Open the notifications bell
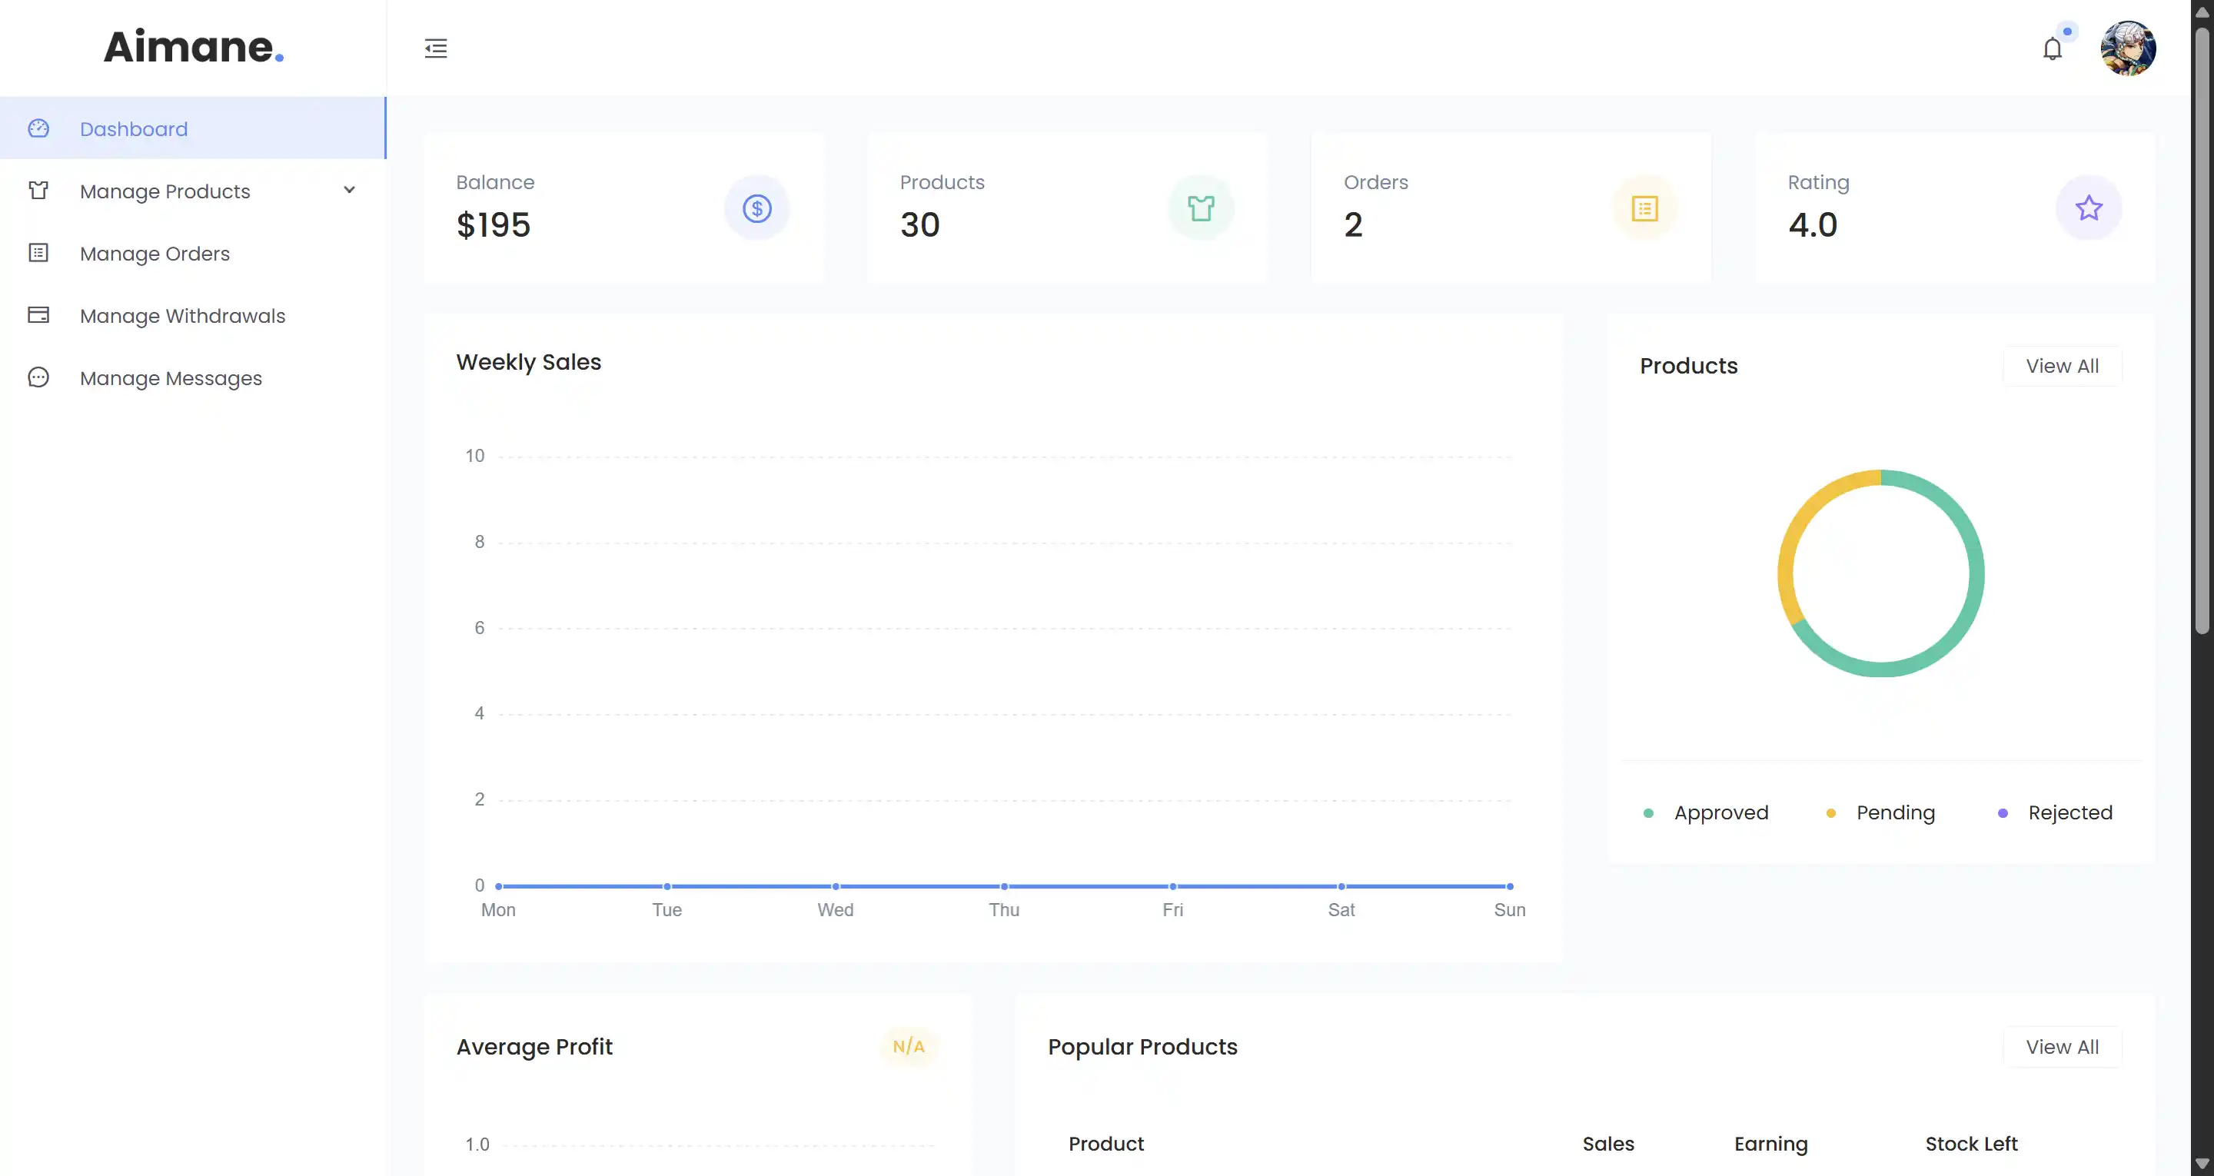The height and width of the screenshot is (1176, 2214). [2052, 49]
